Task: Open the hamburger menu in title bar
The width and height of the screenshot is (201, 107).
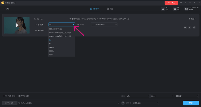Action: pos(185,3)
